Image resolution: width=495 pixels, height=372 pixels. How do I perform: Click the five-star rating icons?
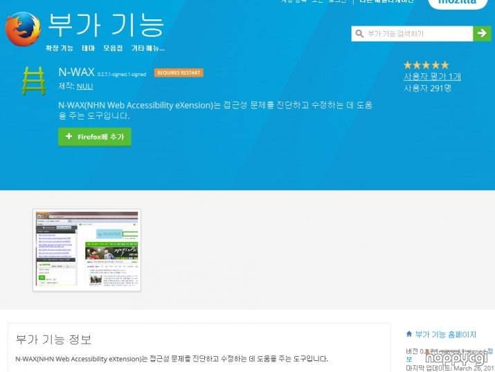[426, 65]
